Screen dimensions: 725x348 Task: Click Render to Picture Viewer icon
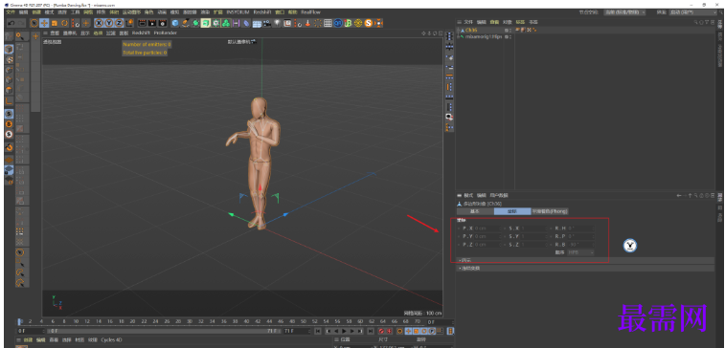pyautogui.click(x=152, y=23)
